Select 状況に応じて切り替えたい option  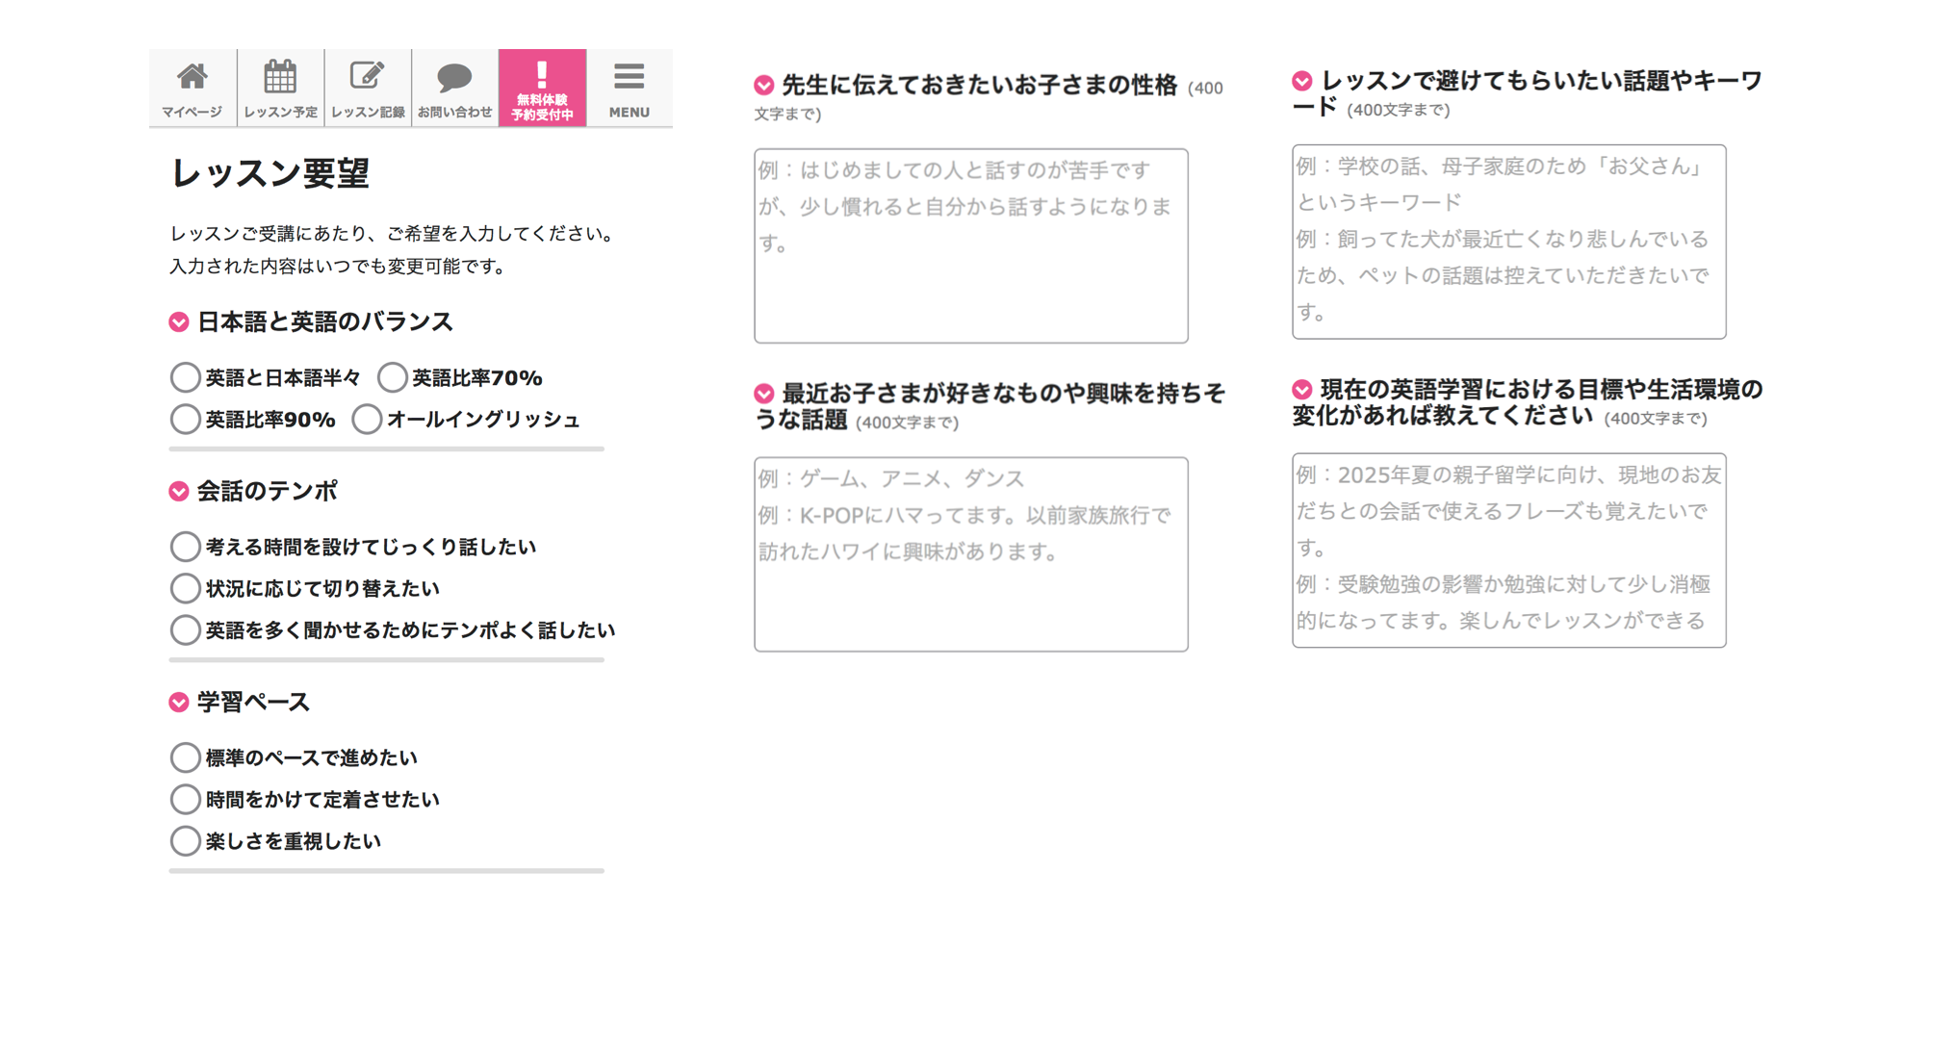(185, 588)
